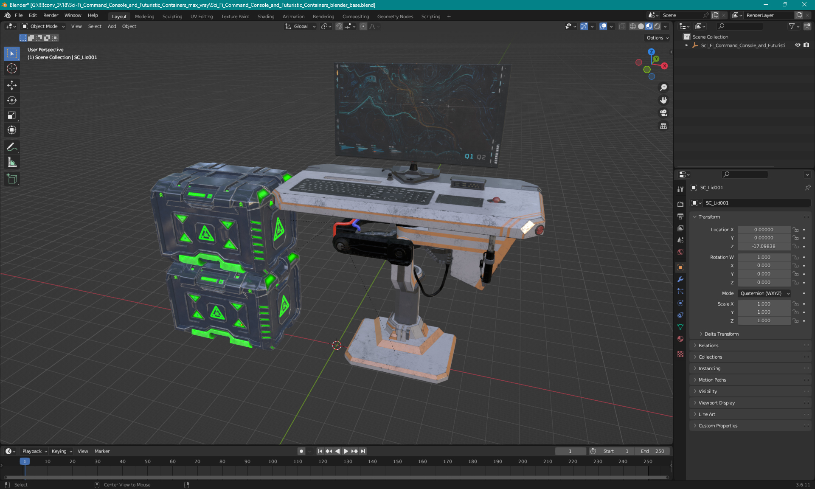This screenshot has width=815, height=489.
Task: Open the viewport Options dropdown
Action: pyautogui.click(x=657, y=38)
